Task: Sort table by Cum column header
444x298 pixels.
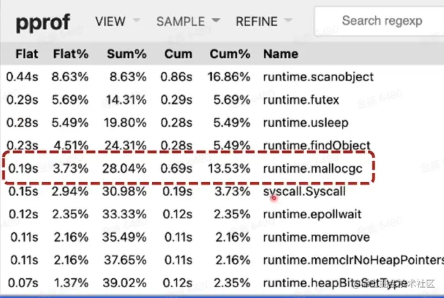Action: tap(177, 54)
